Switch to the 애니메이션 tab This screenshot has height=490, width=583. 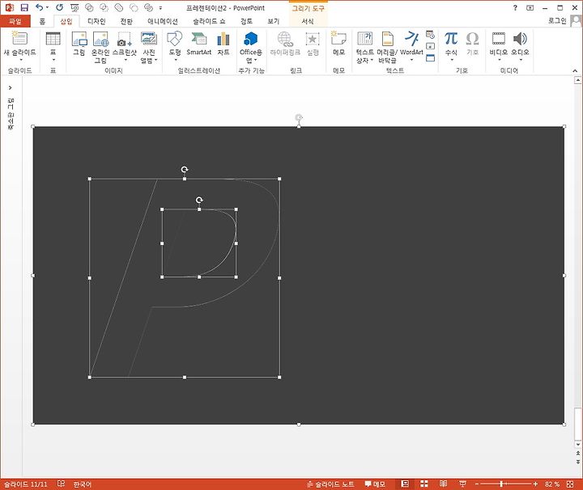(163, 22)
